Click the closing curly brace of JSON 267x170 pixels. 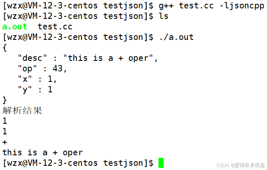click(x=5, y=100)
